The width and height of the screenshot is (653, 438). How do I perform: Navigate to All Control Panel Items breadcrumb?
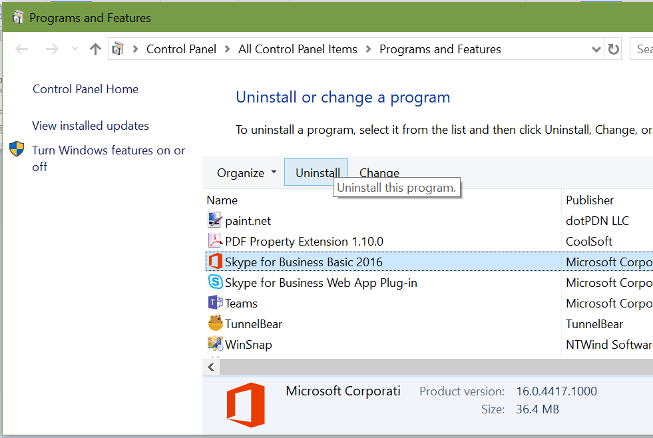click(298, 49)
